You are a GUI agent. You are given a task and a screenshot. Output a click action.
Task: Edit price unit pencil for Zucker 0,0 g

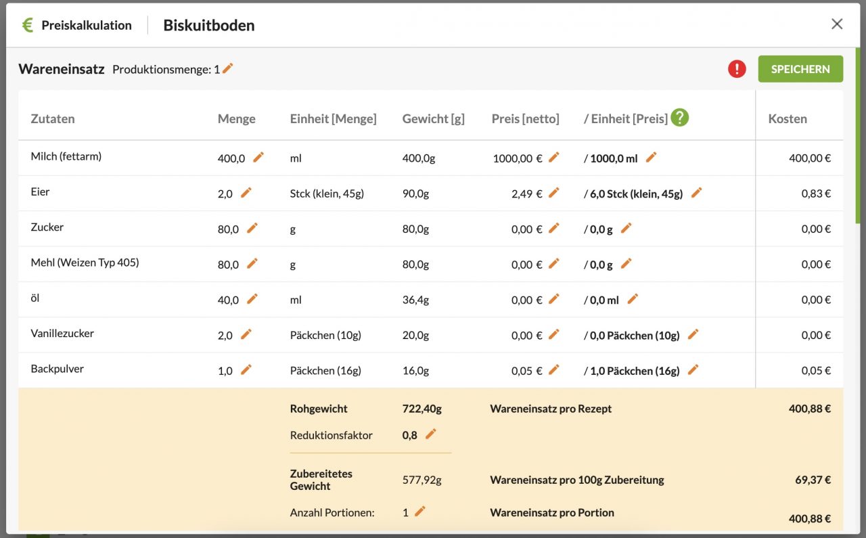point(626,228)
